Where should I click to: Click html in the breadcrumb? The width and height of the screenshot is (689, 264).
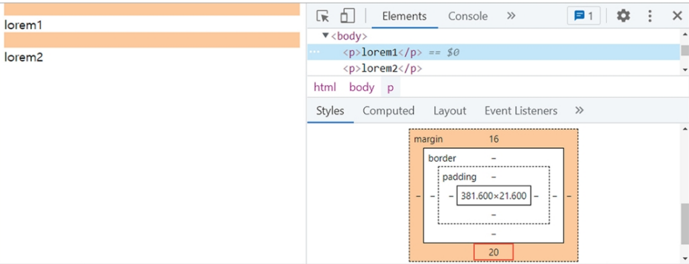point(325,87)
